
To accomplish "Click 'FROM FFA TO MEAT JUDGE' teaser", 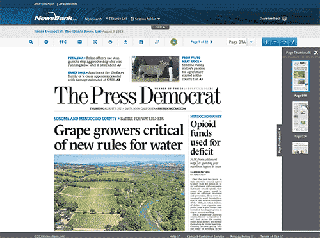I will coord(193,69).
